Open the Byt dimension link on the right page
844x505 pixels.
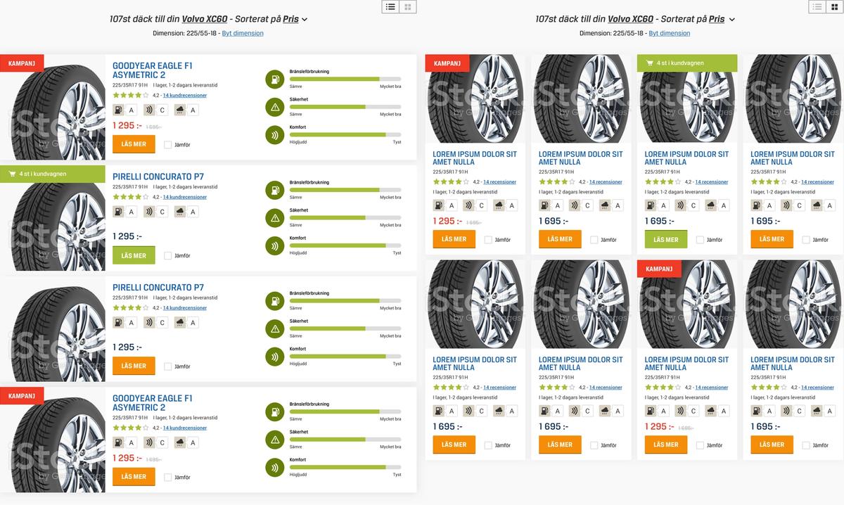click(x=670, y=33)
